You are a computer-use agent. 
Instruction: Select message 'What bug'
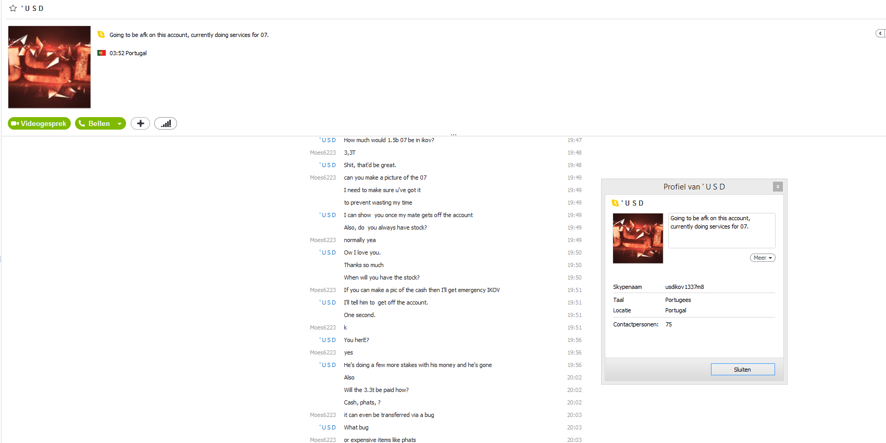[x=356, y=427]
